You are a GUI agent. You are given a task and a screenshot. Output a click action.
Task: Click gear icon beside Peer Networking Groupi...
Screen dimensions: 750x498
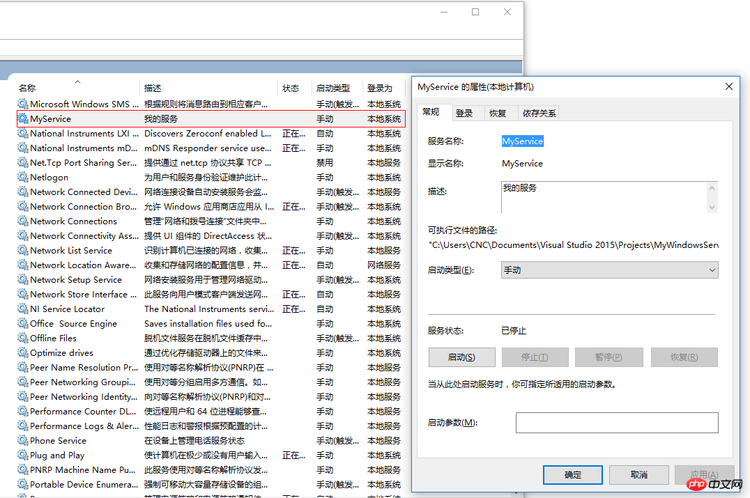(x=22, y=382)
